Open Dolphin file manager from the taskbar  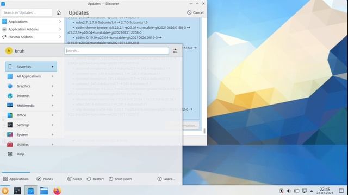(x=44, y=191)
